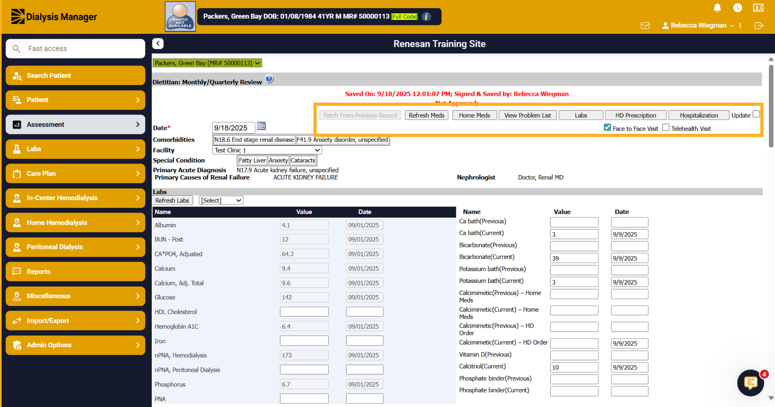Expand the Care Plan menu
The image size is (775, 407).
75,174
